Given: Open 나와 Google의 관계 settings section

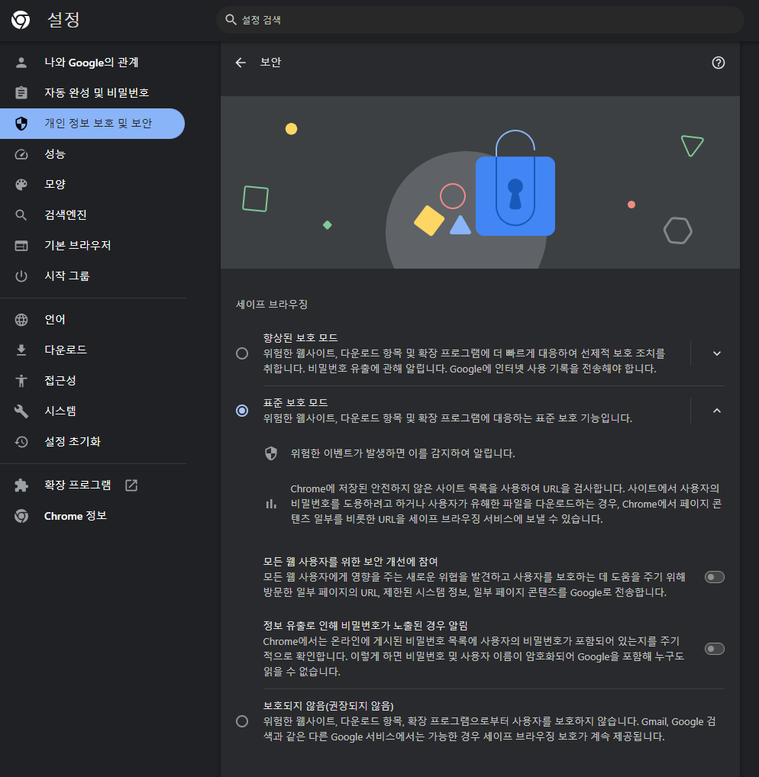Looking at the screenshot, I should (92, 63).
